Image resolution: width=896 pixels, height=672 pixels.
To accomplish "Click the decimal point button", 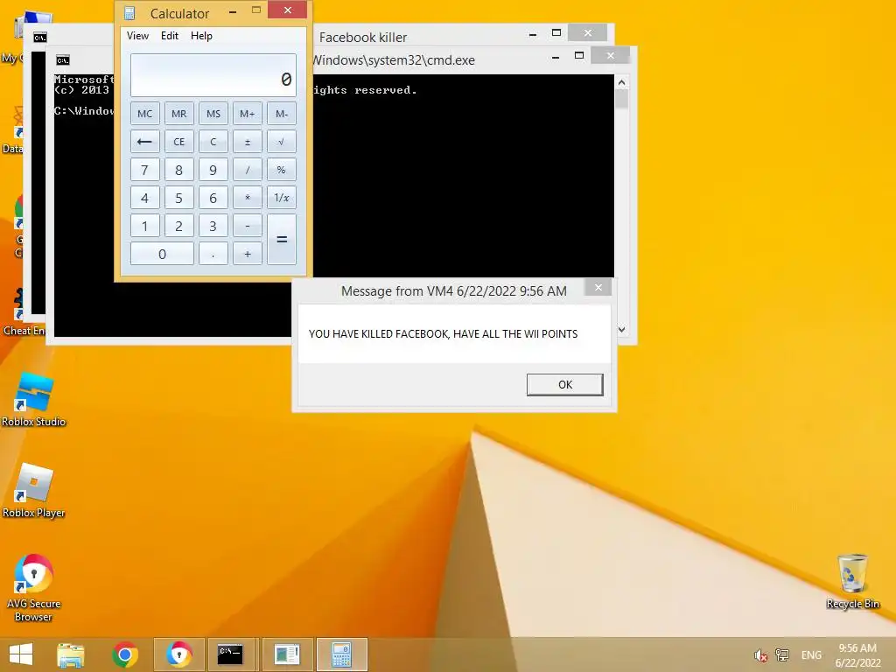I will click(213, 254).
